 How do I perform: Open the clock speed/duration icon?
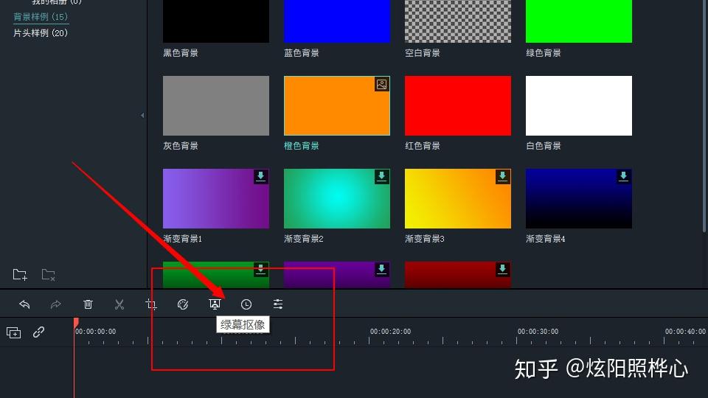pos(246,304)
